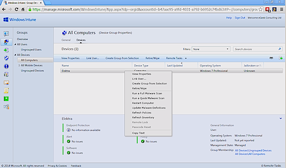The width and height of the screenshot is (286, 168).
Task: Open the Alerts workspace icon
Action: (6, 66)
